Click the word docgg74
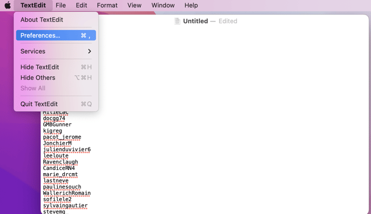The width and height of the screenshot is (371, 214). point(54,118)
